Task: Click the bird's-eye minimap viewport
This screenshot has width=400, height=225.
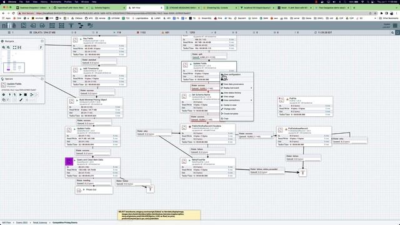Action: coord(14,67)
